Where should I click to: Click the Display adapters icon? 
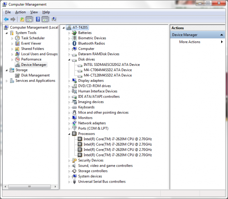[x=74, y=80]
